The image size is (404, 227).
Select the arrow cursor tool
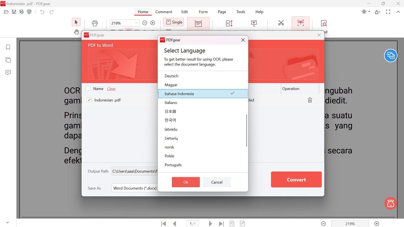pyautogui.click(x=76, y=22)
